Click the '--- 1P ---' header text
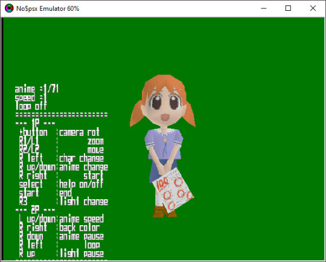Screen dimensions: 326x262 click(36, 124)
